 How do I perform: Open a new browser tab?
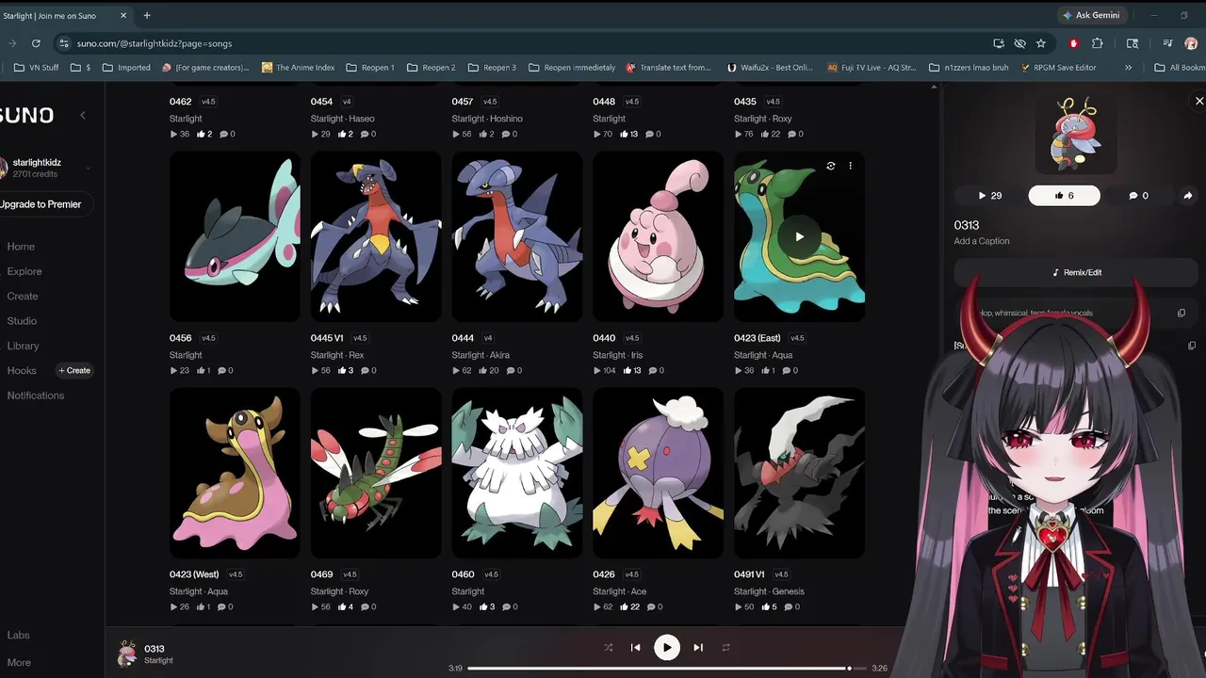pyautogui.click(x=147, y=15)
